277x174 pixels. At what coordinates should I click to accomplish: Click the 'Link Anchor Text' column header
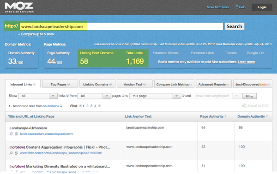point(138,116)
